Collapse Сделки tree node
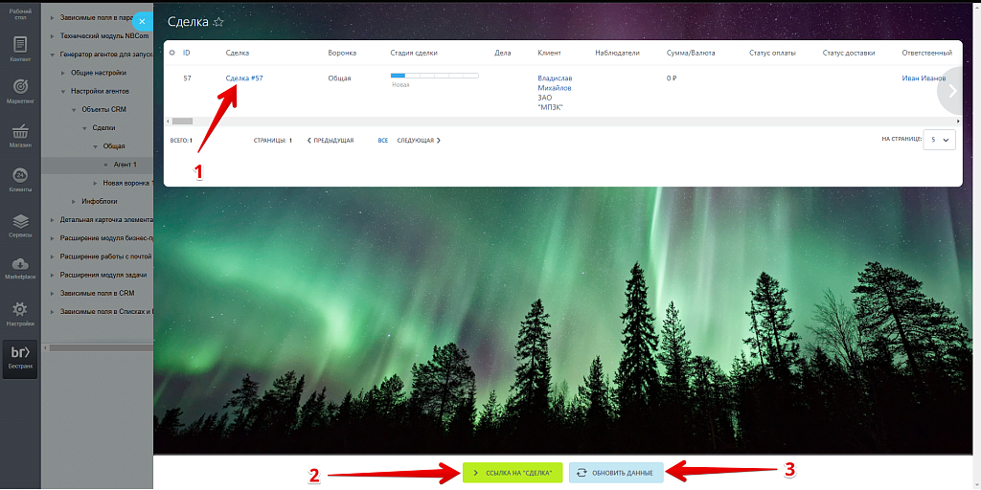 tap(84, 127)
